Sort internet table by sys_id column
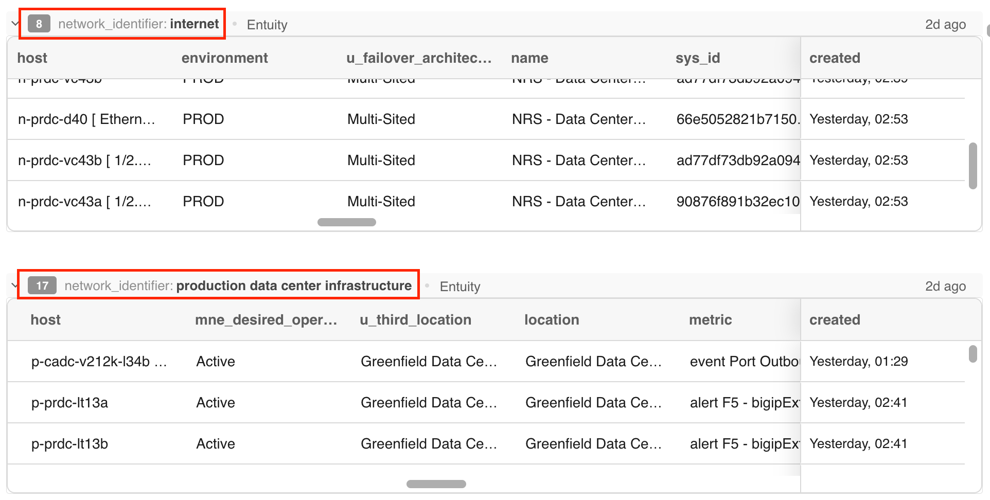990x500 pixels. click(x=698, y=58)
